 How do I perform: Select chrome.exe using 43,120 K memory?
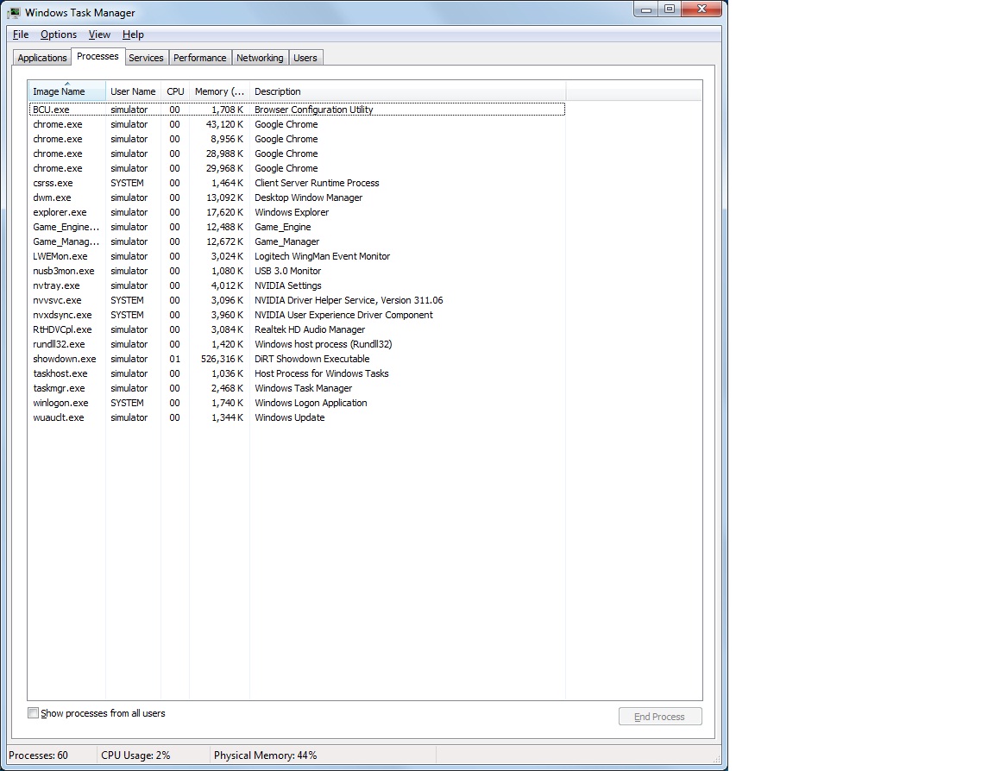click(x=297, y=124)
